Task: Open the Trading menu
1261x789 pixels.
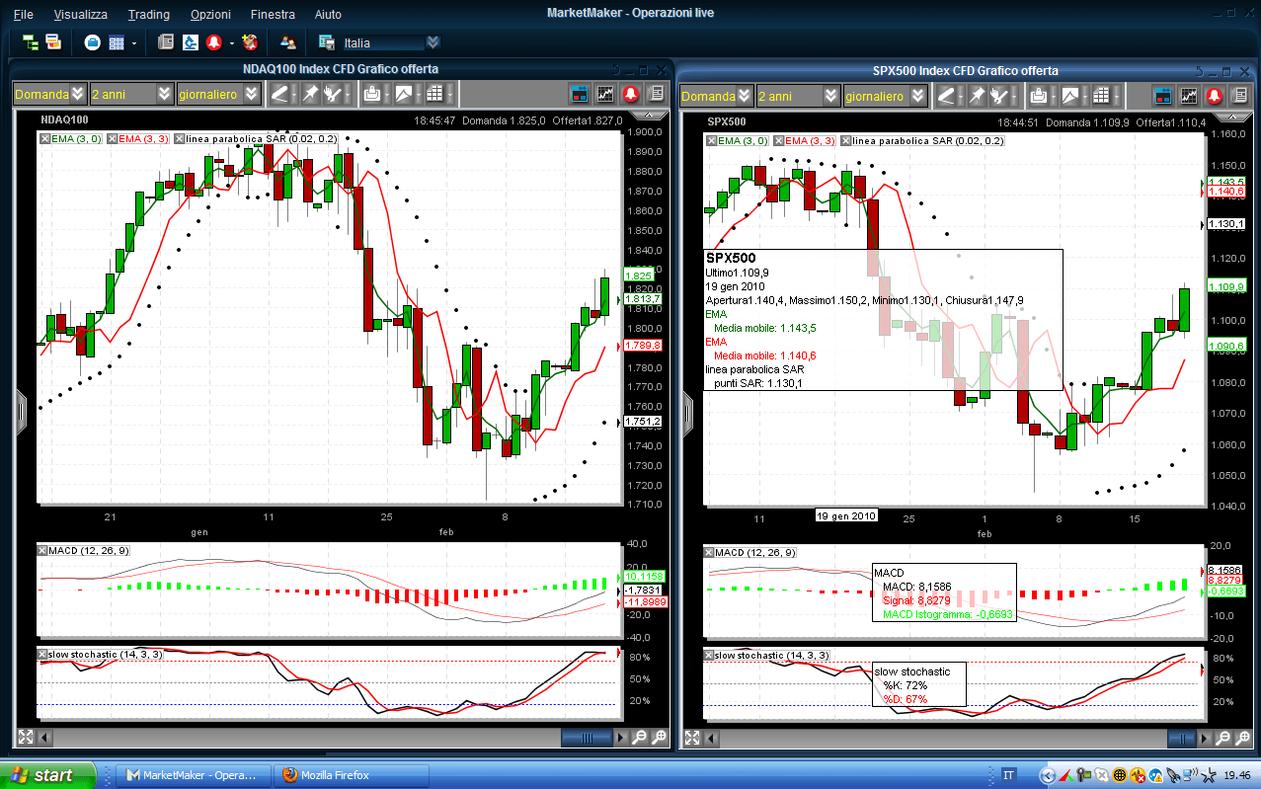Action: pyautogui.click(x=148, y=15)
